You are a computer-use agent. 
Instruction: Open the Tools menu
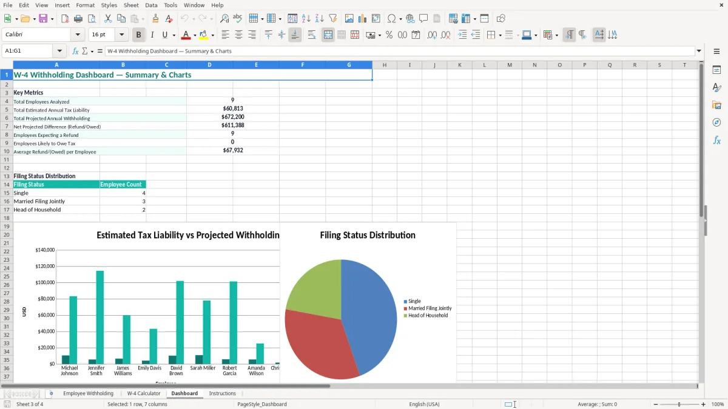pos(170,5)
